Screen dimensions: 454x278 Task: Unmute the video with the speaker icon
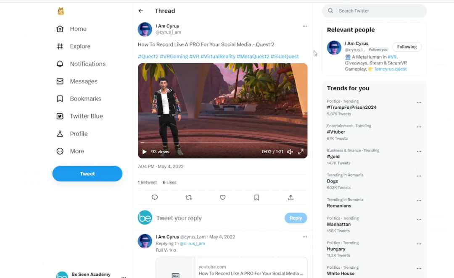[x=290, y=152]
